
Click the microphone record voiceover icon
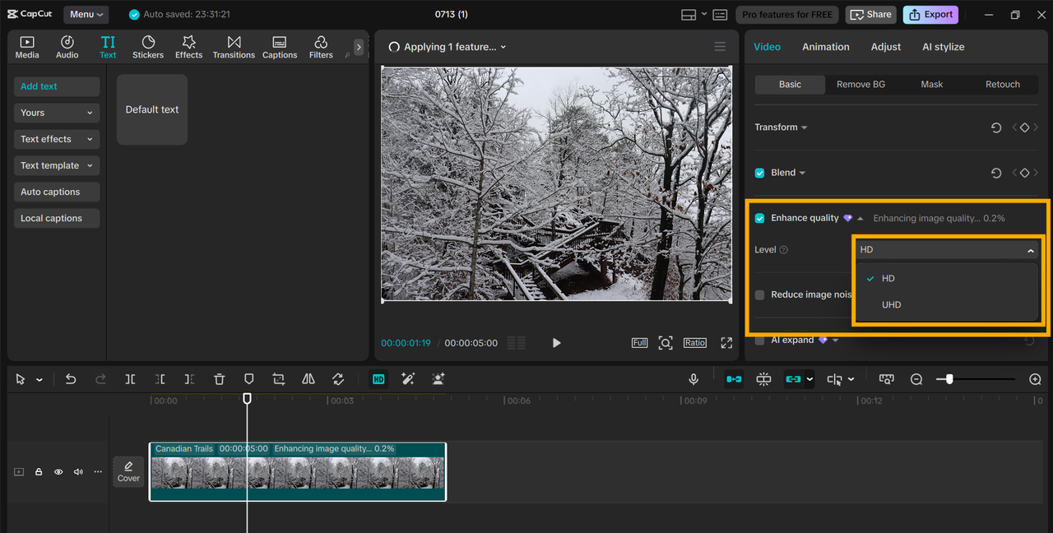tap(693, 379)
